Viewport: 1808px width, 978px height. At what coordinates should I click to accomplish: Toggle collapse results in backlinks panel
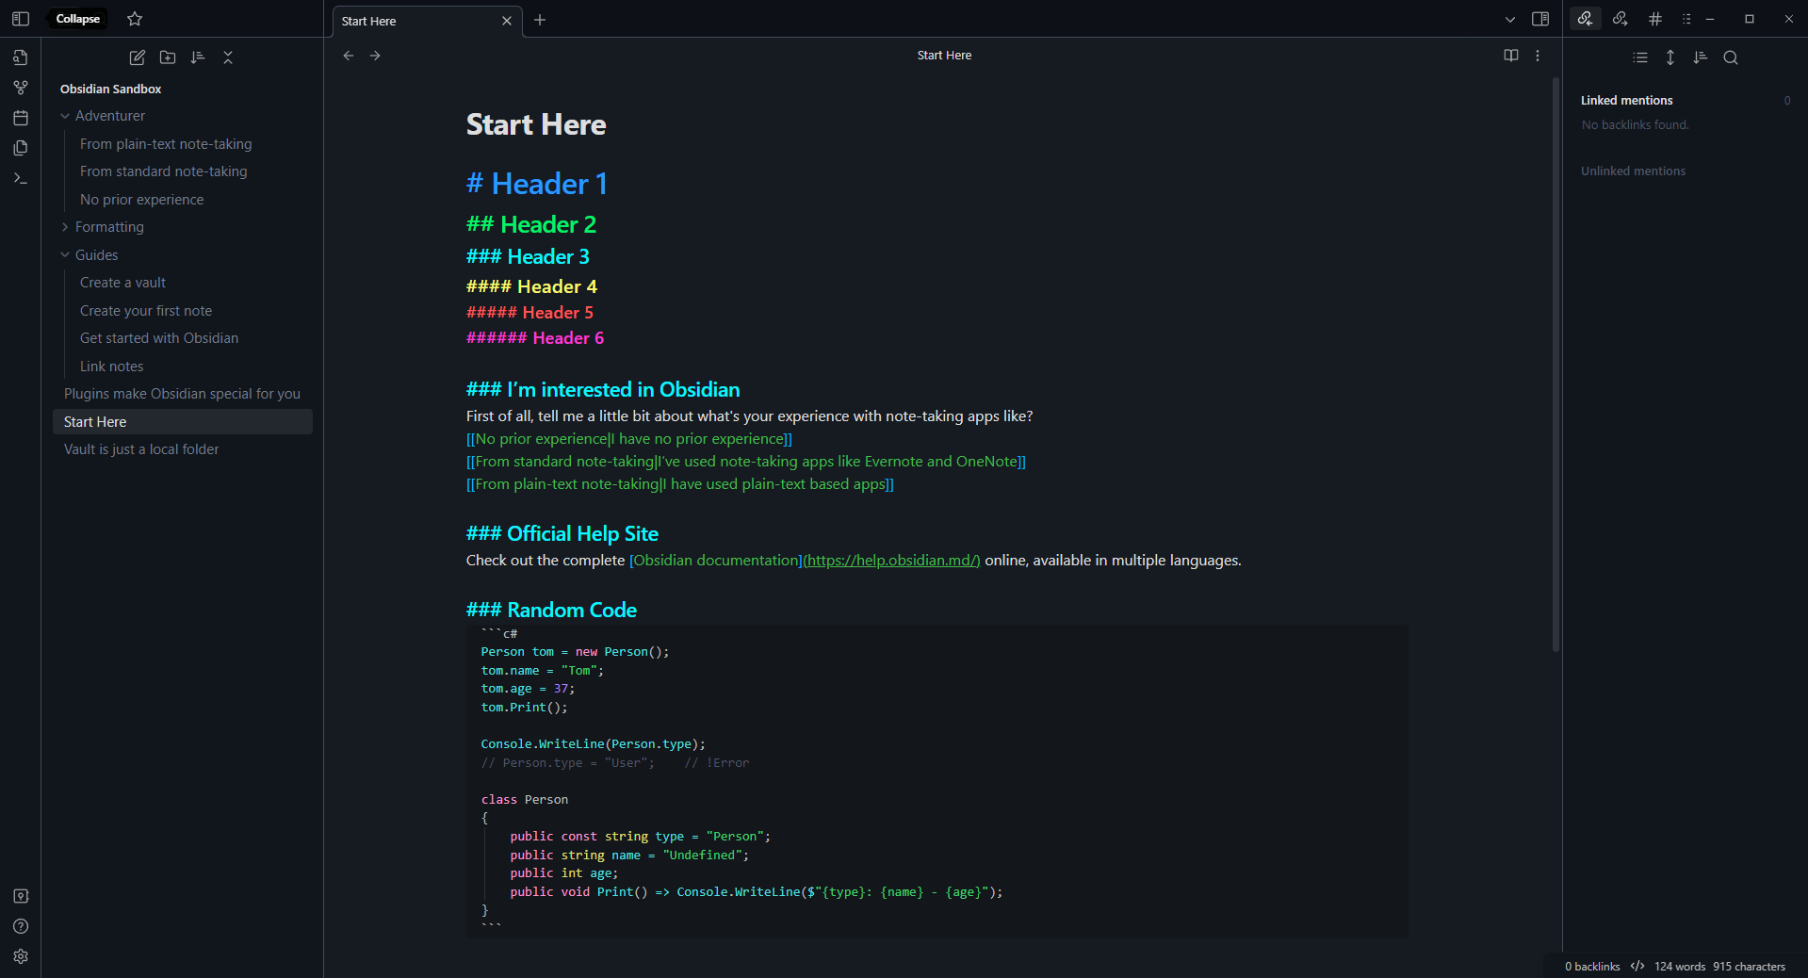click(x=1640, y=57)
